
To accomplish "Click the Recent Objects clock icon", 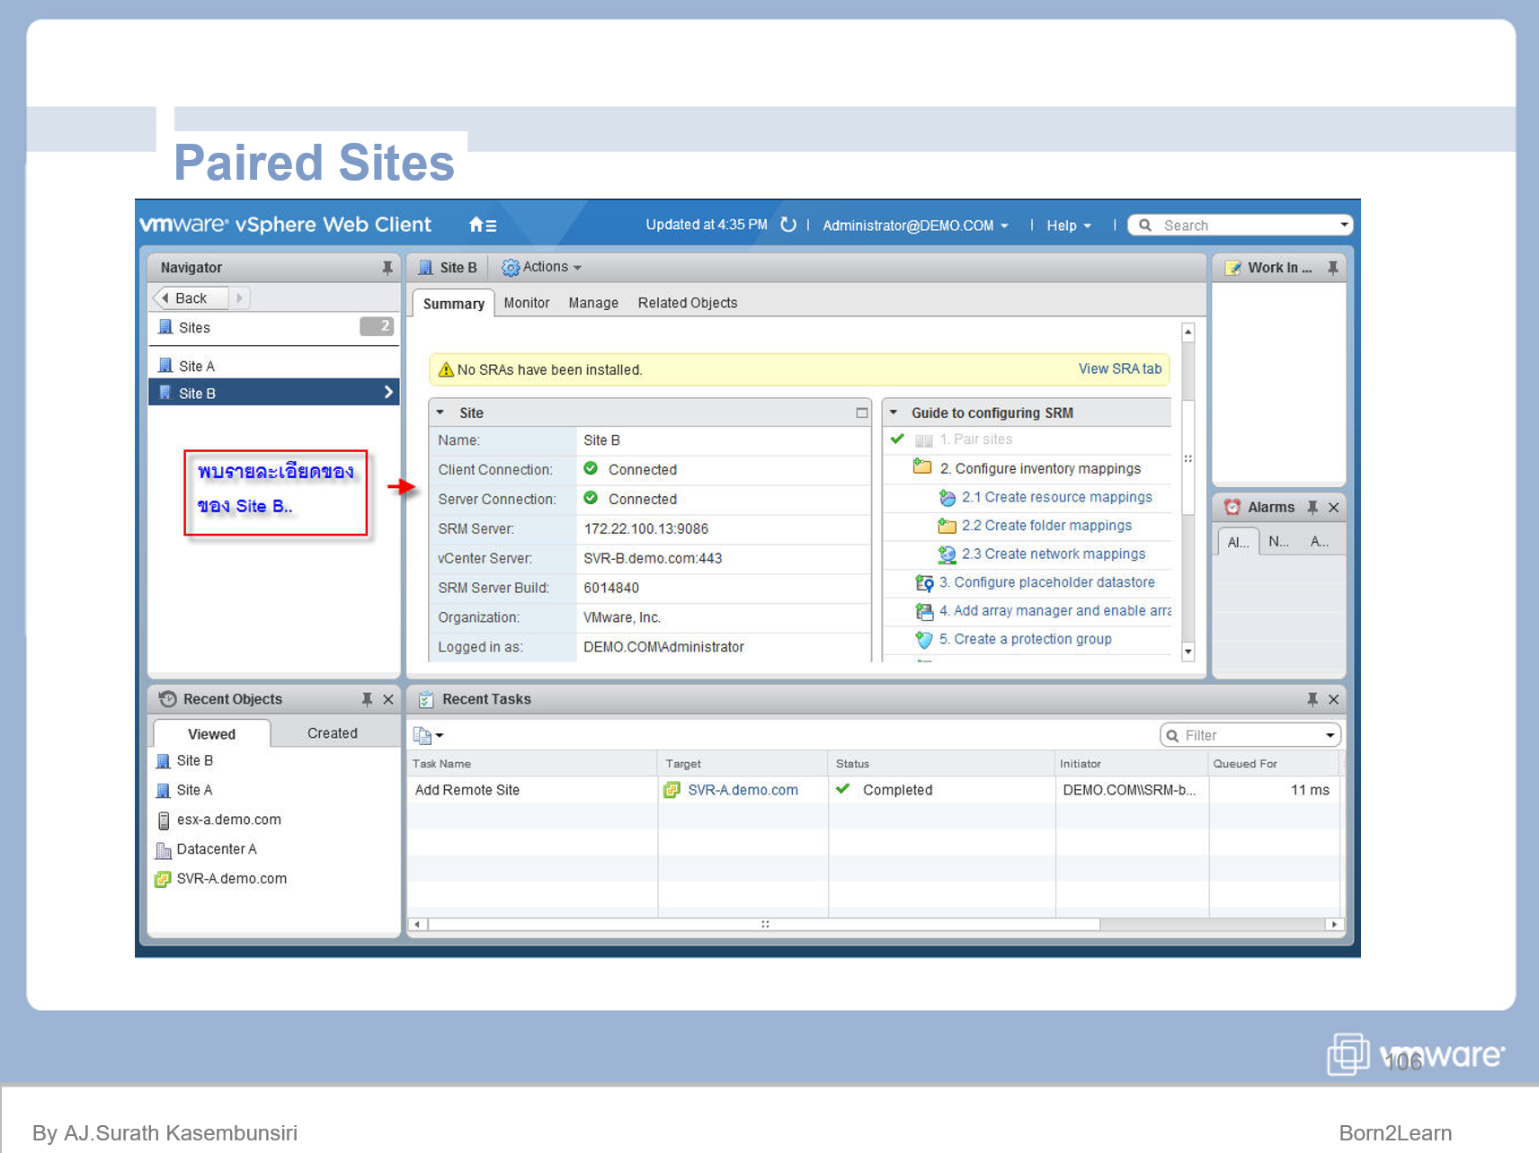I will coord(167,698).
